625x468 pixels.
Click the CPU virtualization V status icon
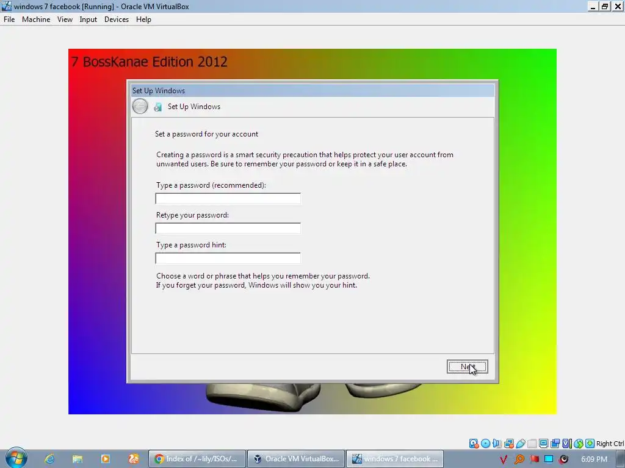(x=567, y=444)
